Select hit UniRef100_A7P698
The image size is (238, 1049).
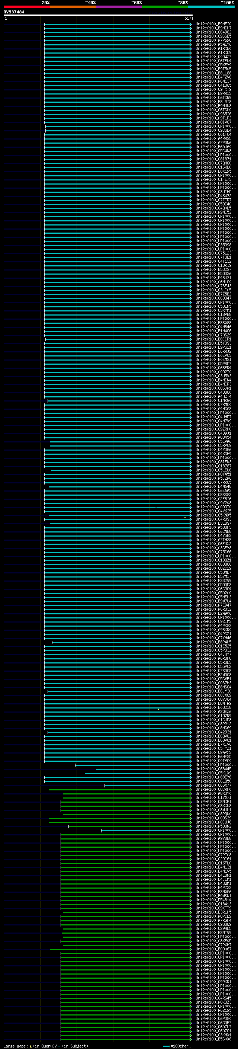point(213,40)
